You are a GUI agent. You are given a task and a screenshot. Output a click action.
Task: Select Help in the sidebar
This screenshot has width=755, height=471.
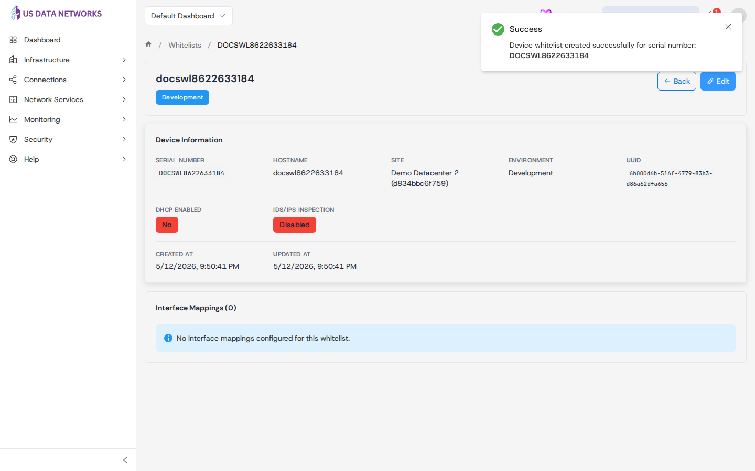(x=68, y=159)
